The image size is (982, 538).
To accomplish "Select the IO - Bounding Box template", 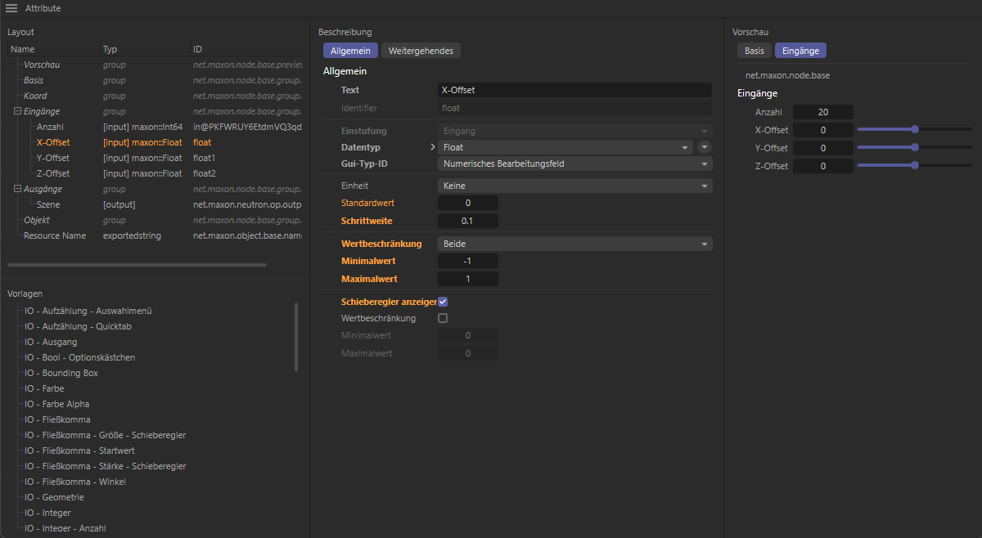I will point(61,373).
